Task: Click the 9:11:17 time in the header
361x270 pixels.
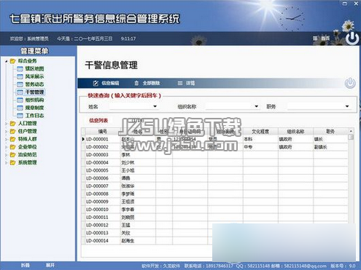Action: [x=128, y=39]
